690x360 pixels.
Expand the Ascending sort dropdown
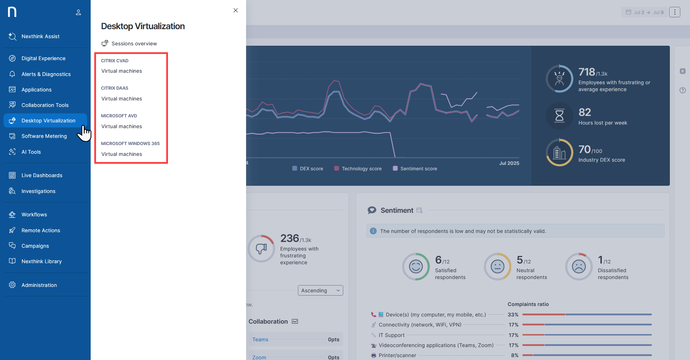point(320,291)
